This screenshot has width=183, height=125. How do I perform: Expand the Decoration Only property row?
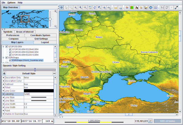point(3,78)
